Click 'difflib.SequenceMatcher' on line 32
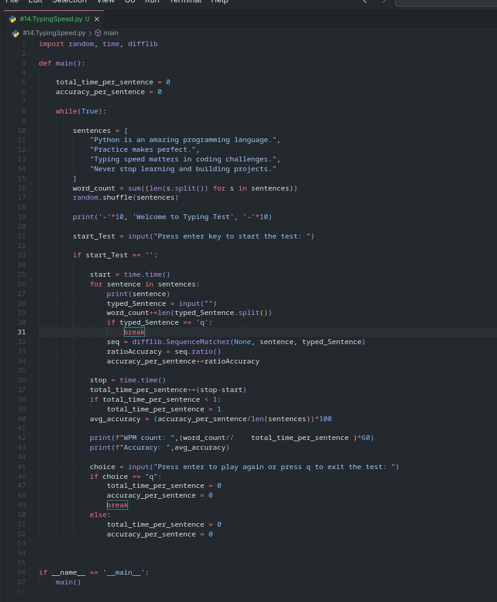The width and height of the screenshot is (497, 602). tap(181, 342)
